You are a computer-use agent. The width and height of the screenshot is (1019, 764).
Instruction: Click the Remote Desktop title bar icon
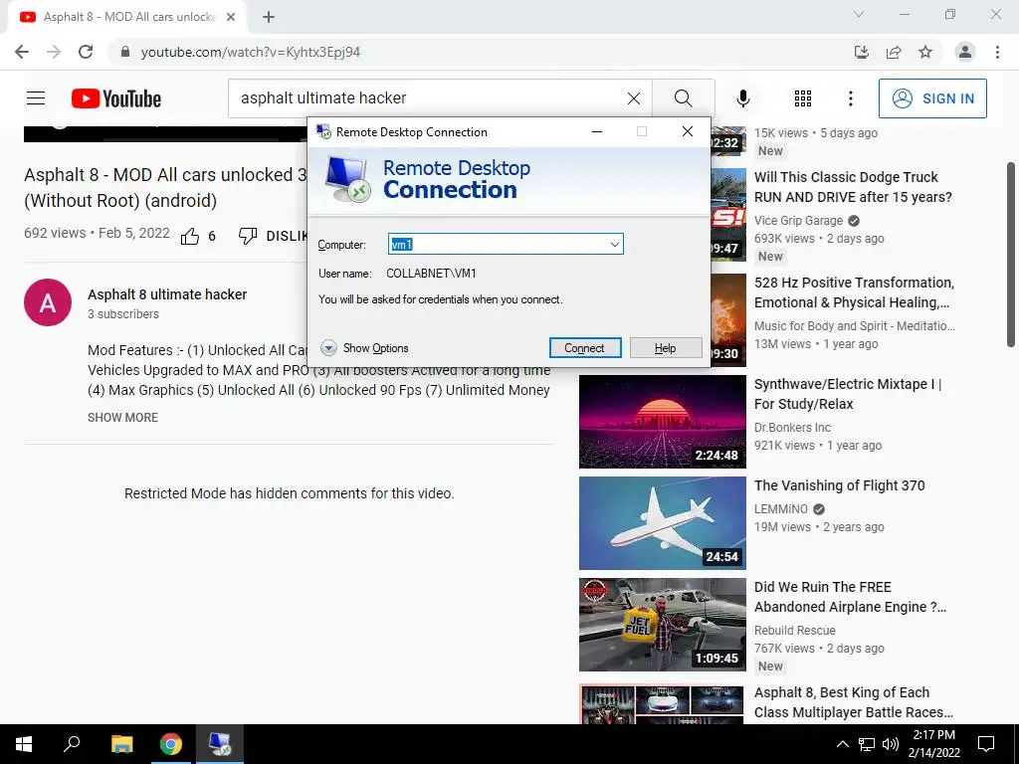[x=323, y=132]
